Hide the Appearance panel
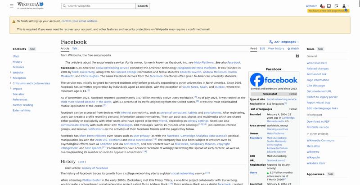Screen dimensions: 360x185 click(330, 174)
